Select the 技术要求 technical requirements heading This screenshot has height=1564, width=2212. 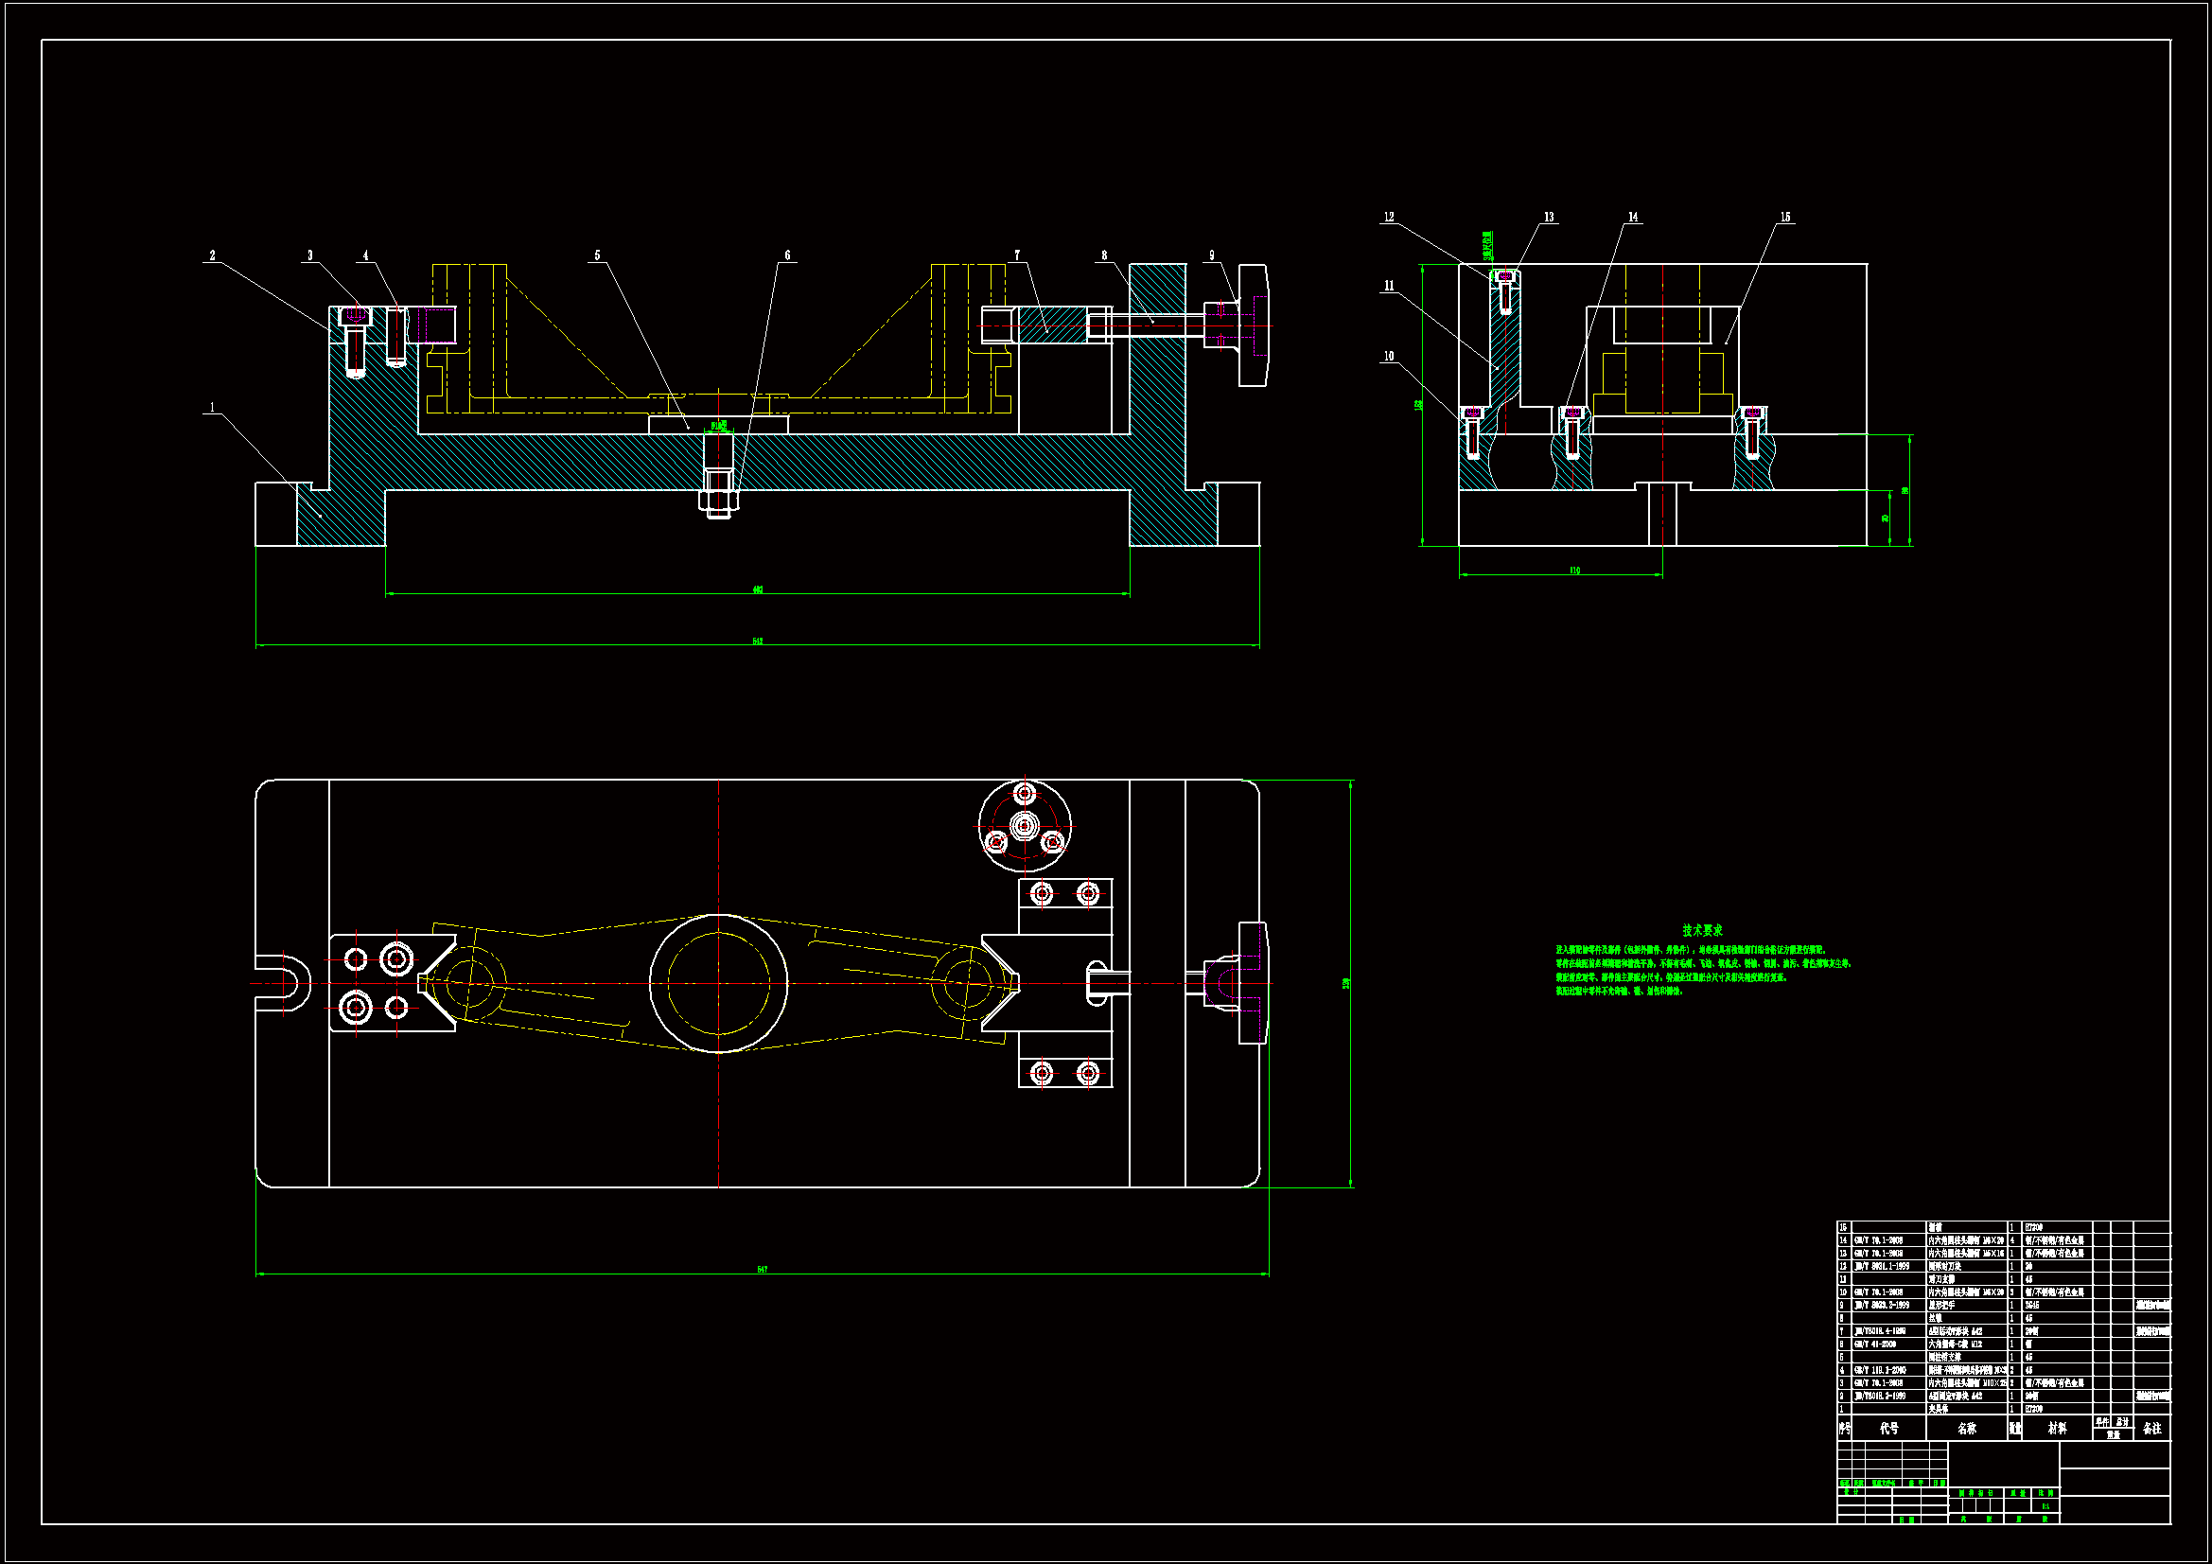[1702, 931]
